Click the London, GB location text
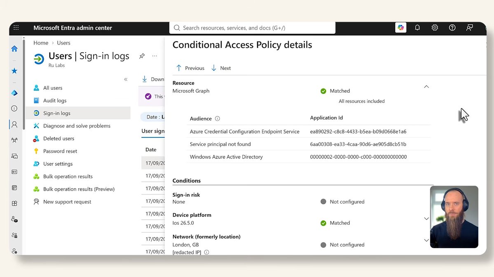494x277 pixels. [x=185, y=244]
